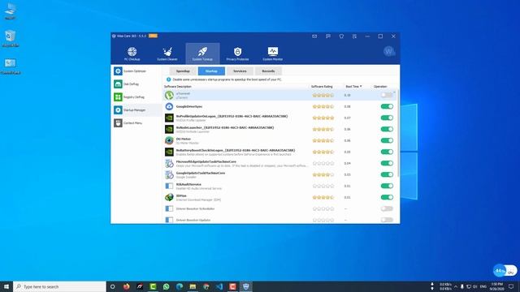Open Registry Defrag in sidebar

pyautogui.click(x=136, y=97)
